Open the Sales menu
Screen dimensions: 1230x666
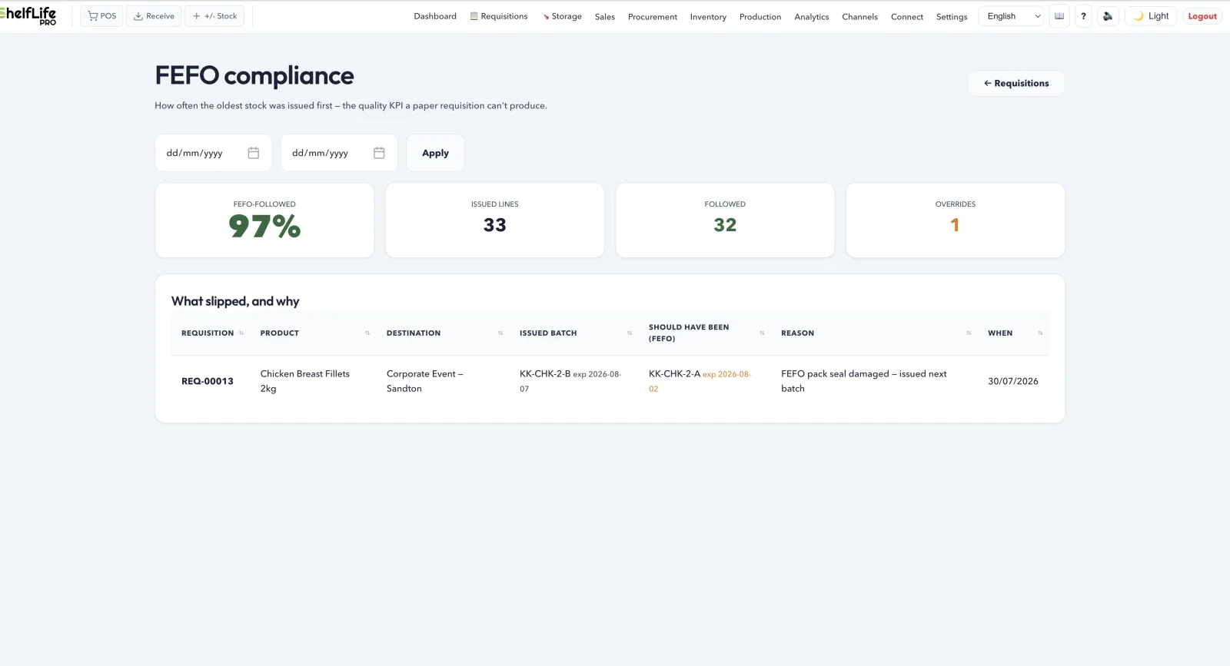point(605,17)
